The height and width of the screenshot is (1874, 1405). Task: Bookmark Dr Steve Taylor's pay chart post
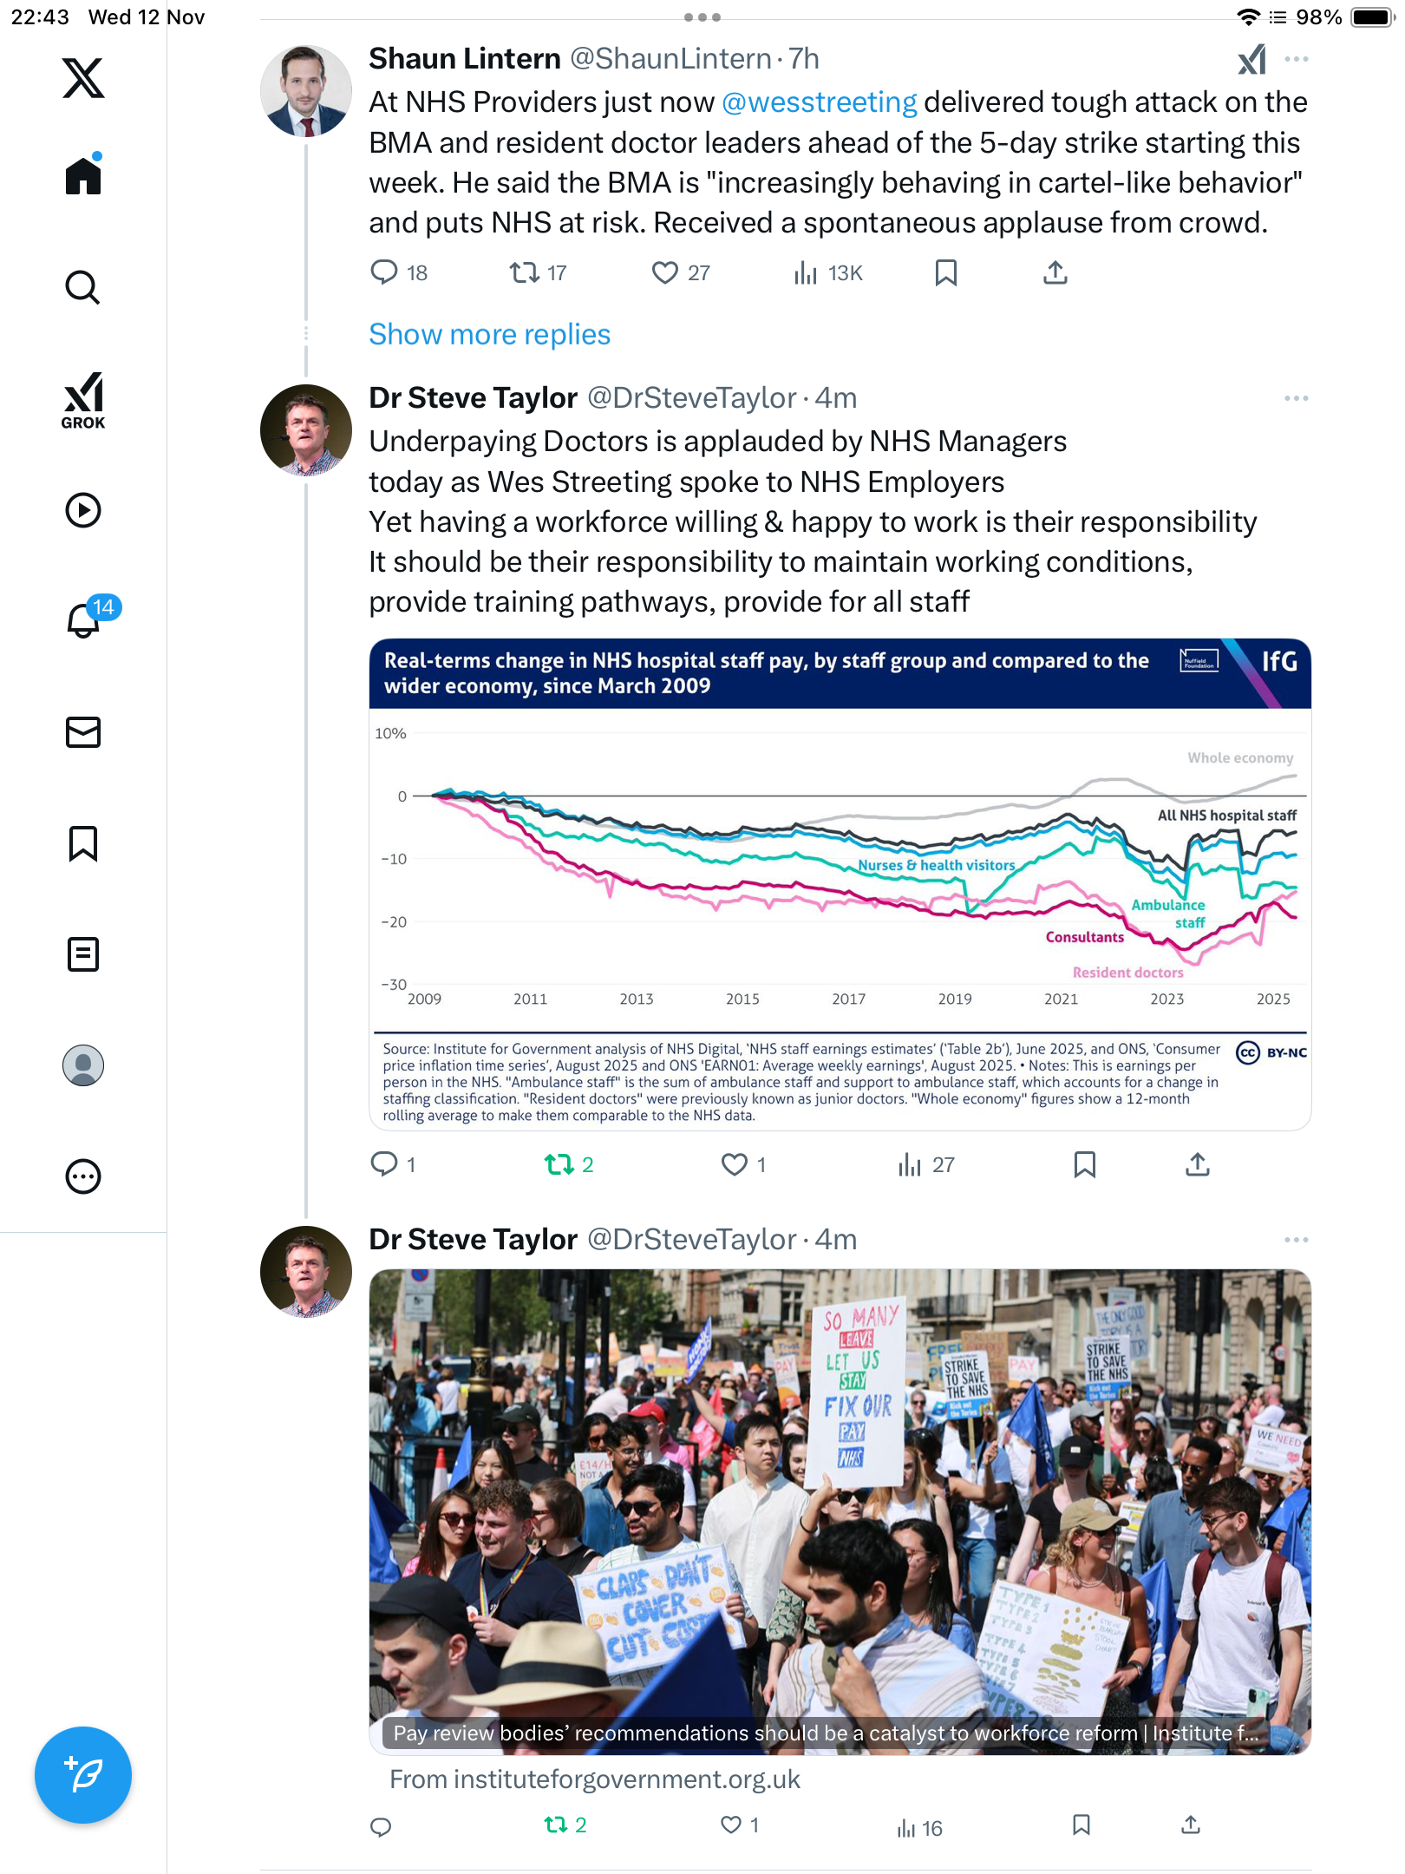pos(1084,1164)
